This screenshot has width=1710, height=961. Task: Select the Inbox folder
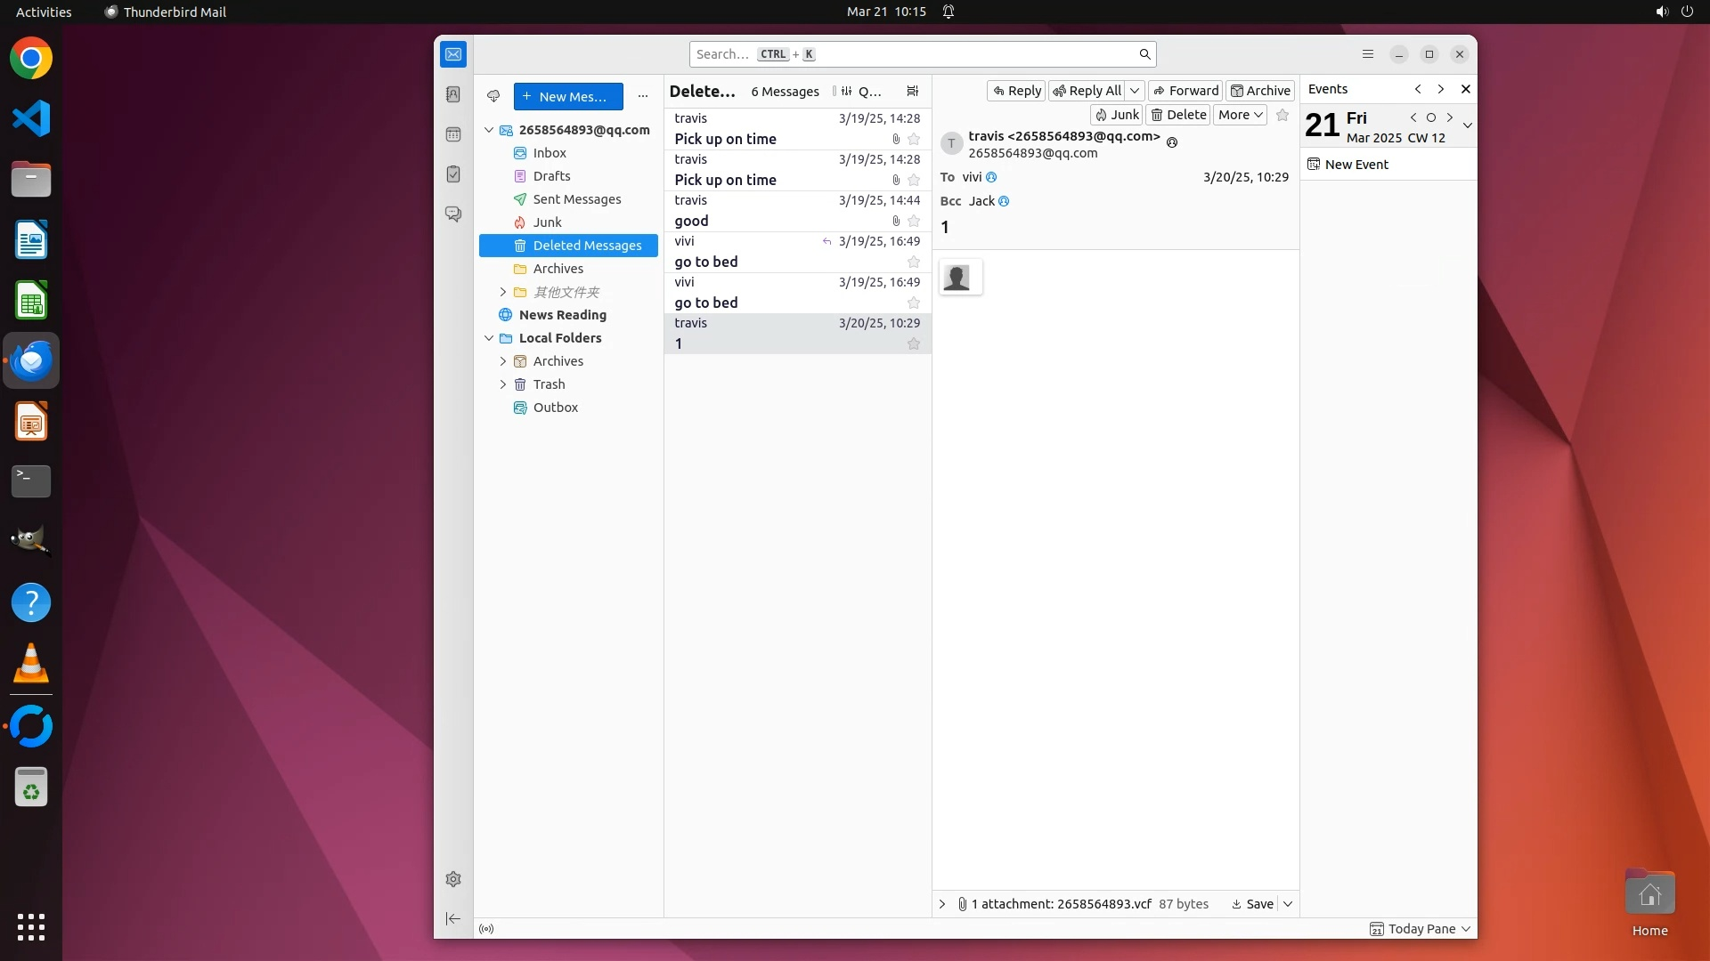(x=550, y=153)
